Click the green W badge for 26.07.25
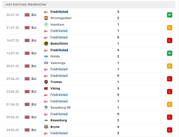The image size is (179, 137). 170,15
